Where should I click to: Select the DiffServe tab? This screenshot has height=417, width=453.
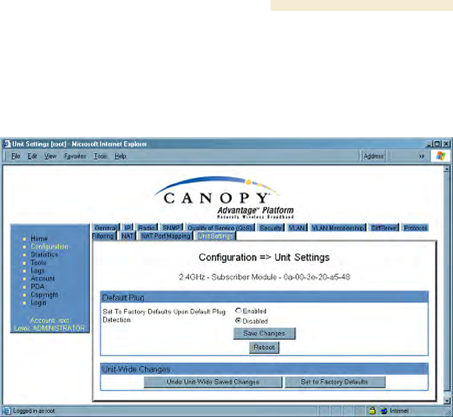[384, 228]
